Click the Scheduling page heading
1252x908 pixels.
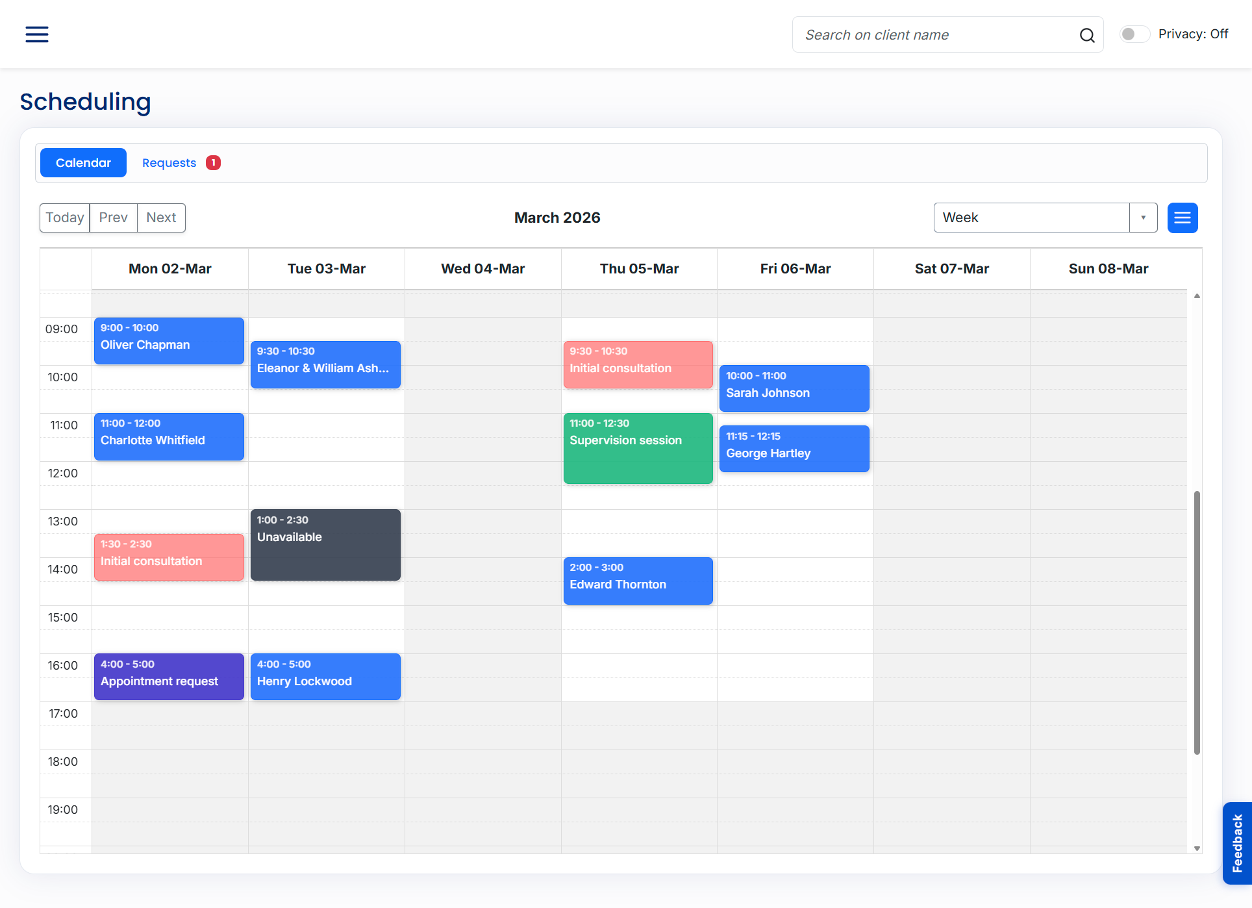tap(85, 102)
